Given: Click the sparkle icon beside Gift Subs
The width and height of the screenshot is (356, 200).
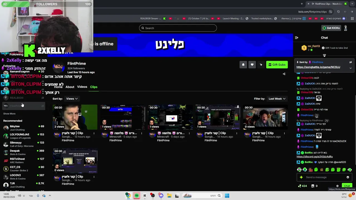Looking at the screenshot, I should pos(261,65).
